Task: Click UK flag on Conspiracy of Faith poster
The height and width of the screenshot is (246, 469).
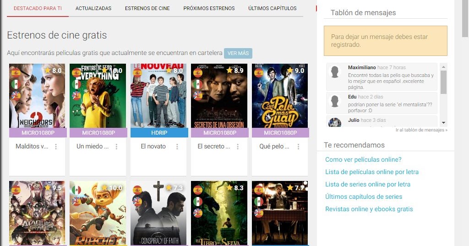Action: 137,201
